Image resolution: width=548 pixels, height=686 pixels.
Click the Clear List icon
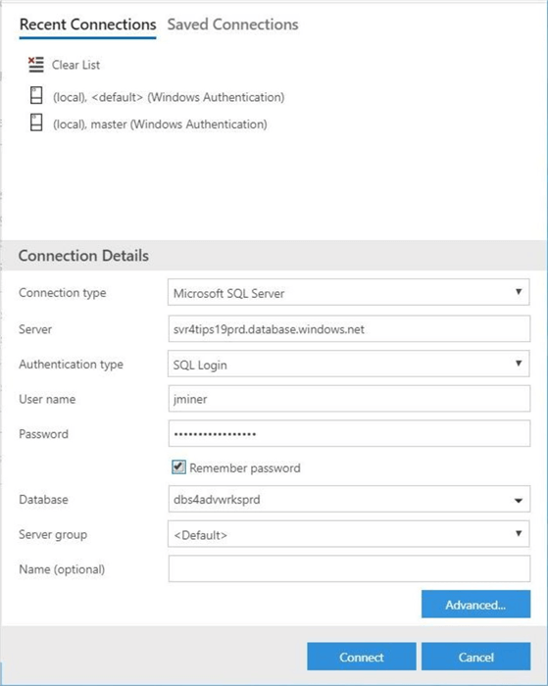(36, 65)
